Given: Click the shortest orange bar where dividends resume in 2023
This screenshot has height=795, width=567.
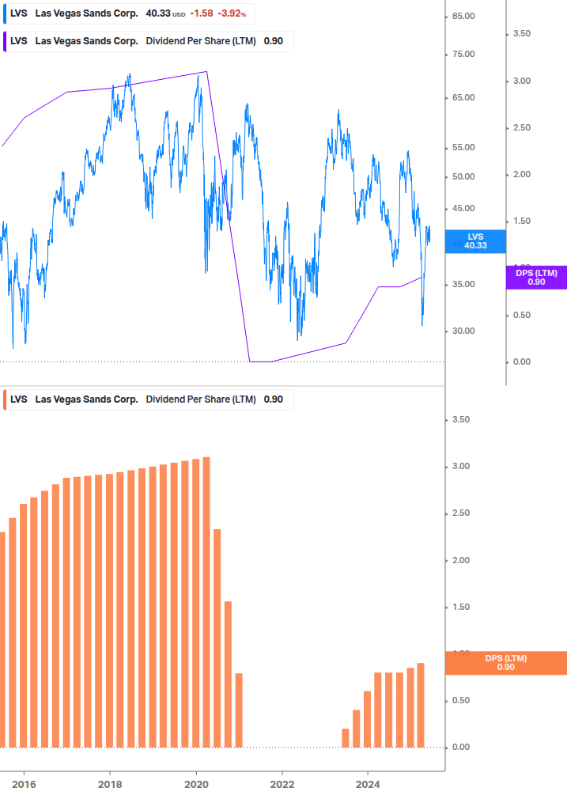Looking at the screenshot, I should pyautogui.click(x=346, y=738).
